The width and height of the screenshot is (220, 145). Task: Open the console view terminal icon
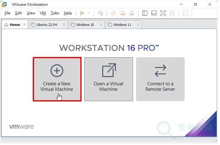pyautogui.click(x=185, y=13)
